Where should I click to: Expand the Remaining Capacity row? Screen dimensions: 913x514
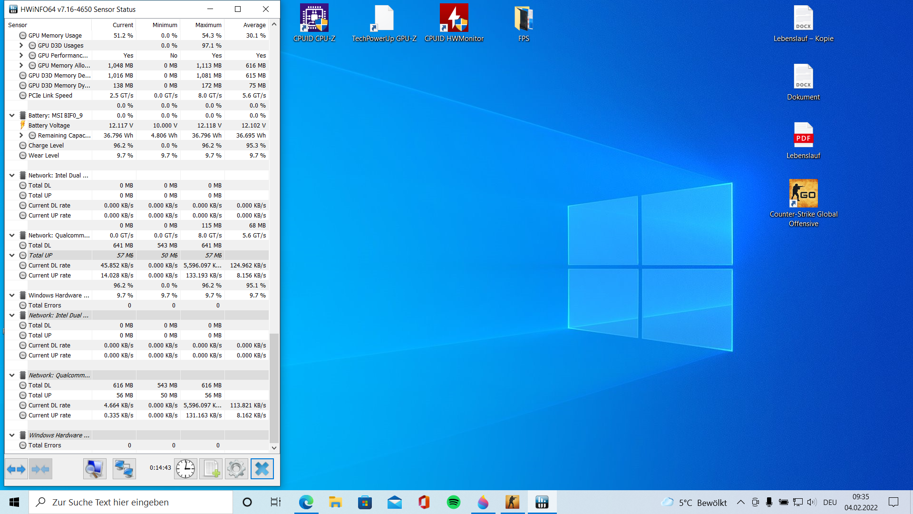[21, 135]
